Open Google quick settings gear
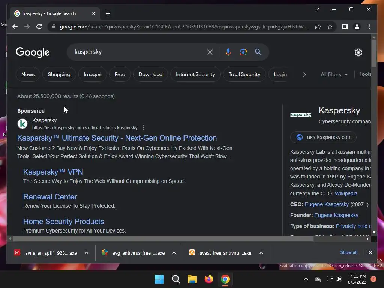Viewport: 384px width, 288px height. coord(358,52)
